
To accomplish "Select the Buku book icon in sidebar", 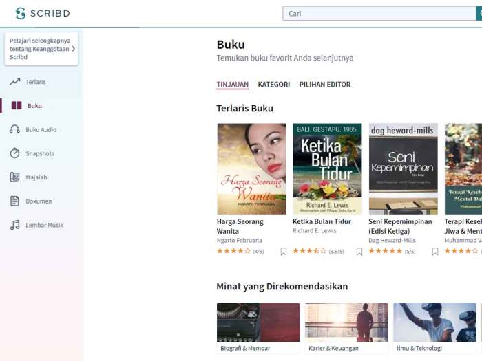I will (x=17, y=106).
